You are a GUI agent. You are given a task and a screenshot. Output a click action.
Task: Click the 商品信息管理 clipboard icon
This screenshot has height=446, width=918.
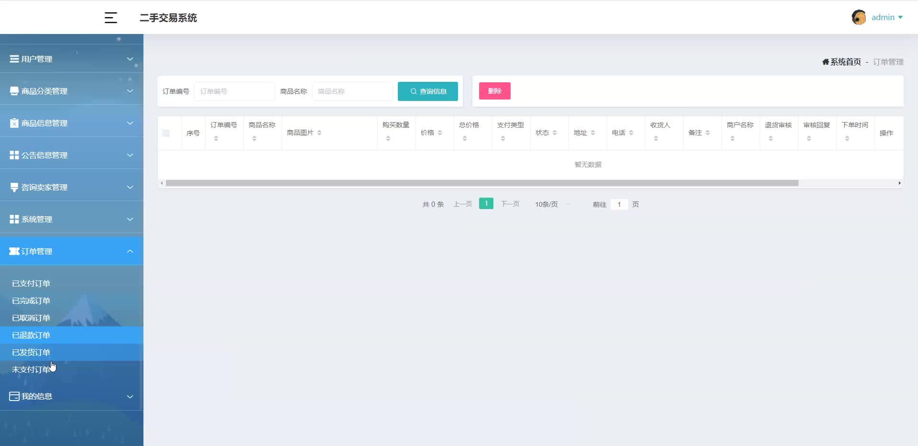tap(14, 123)
